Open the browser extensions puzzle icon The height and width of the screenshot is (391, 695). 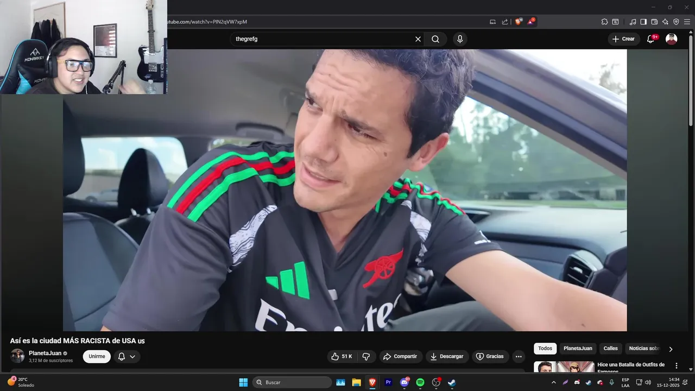pos(604,22)
